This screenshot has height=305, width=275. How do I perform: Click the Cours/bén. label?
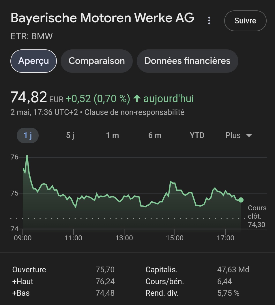point(164,282)
